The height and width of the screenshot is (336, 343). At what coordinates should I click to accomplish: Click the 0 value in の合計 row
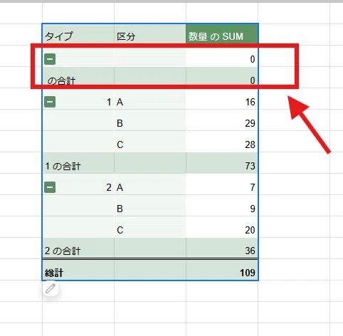tap(253, 80)
